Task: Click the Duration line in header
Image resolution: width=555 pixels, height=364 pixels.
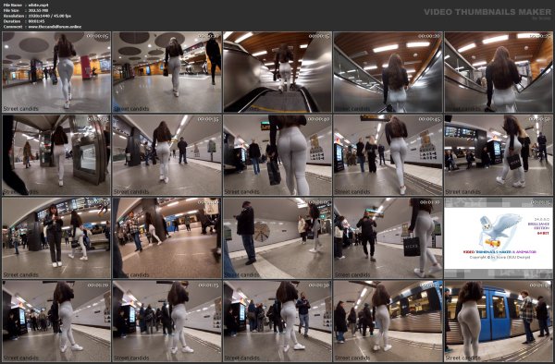Action: 24,21
